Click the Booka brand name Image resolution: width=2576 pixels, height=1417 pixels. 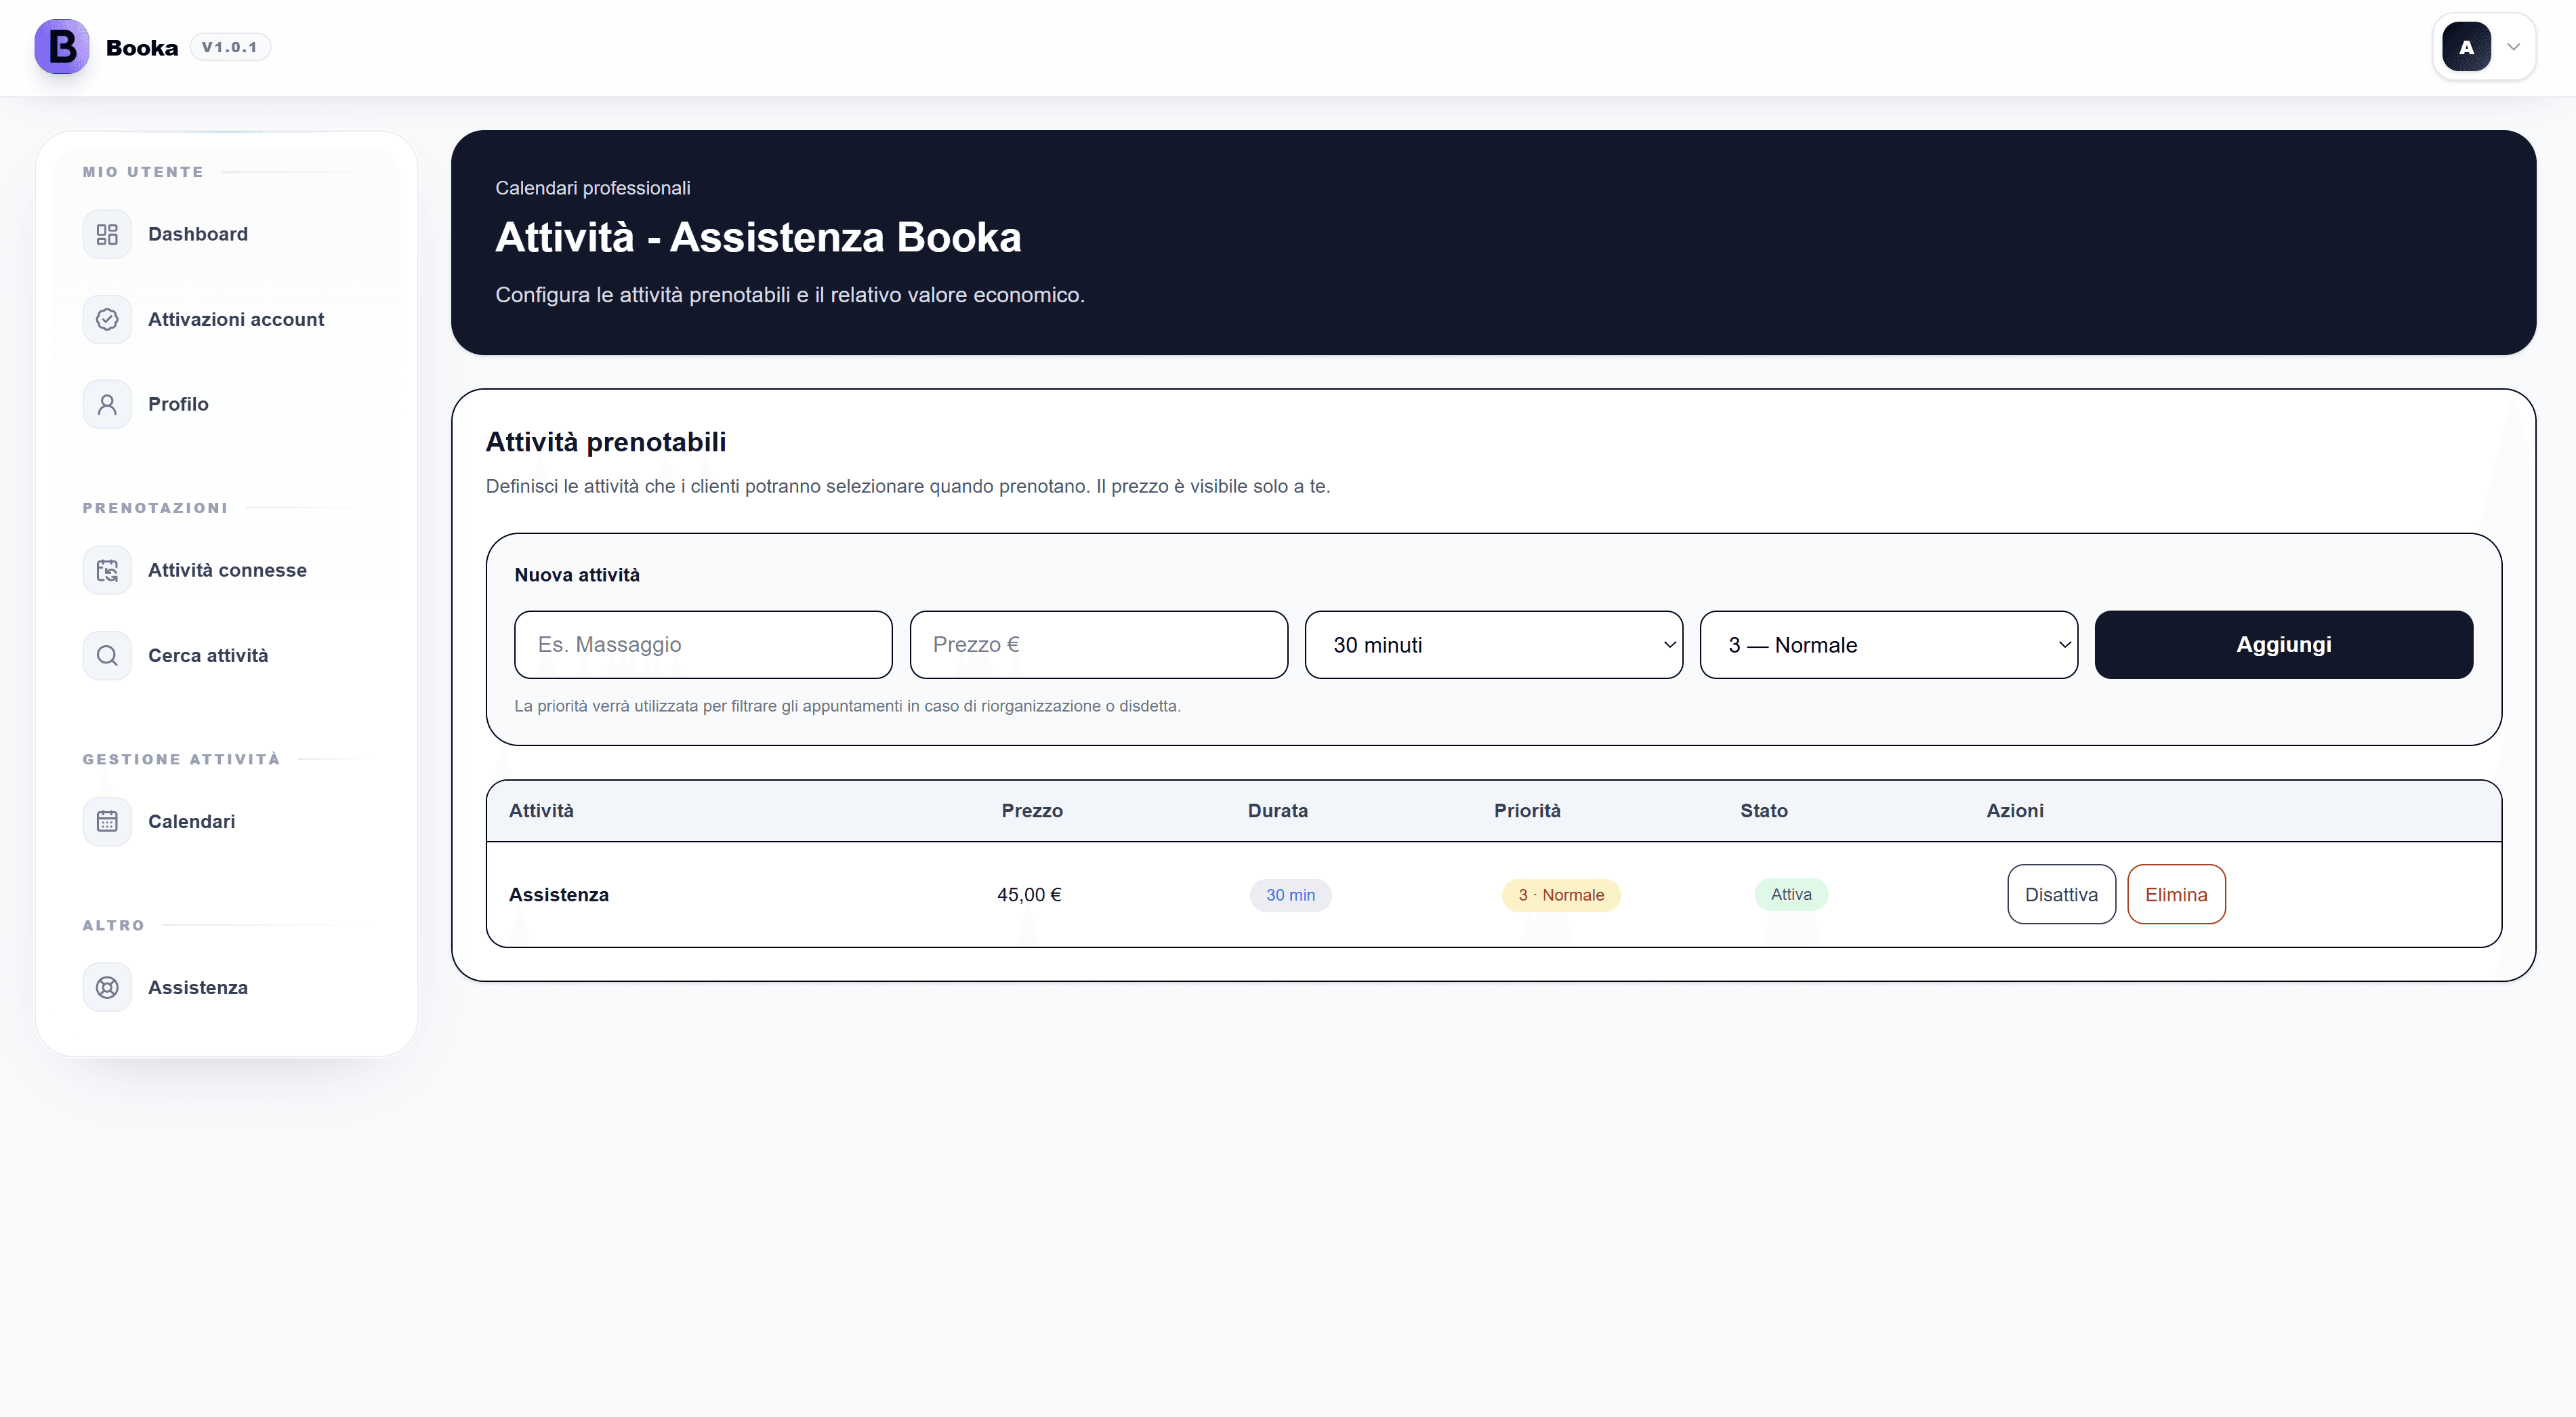(142, 47)
